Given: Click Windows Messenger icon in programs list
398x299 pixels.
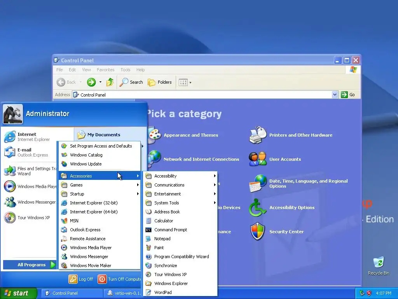Looking at the screenshot, I should [64, 257].
